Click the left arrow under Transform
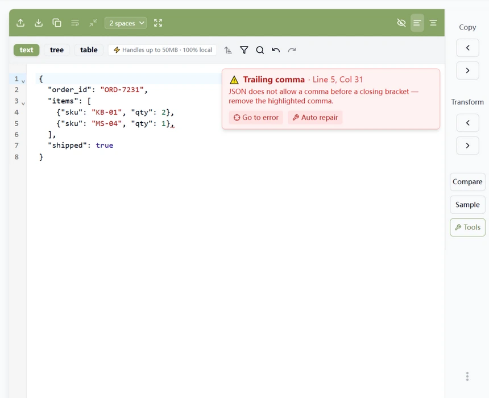 pyautogui.click(x=467, y=123)
